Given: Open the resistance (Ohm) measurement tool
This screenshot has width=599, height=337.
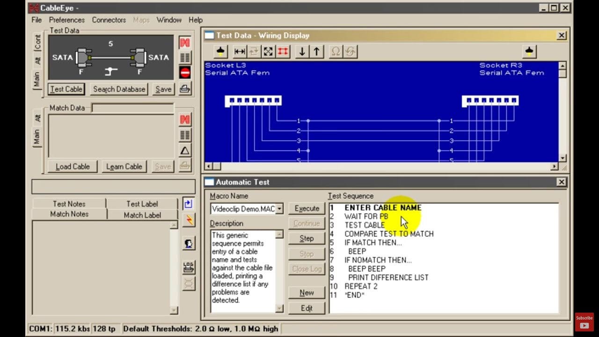Looking at the screenshot, I should coord(336,51).
